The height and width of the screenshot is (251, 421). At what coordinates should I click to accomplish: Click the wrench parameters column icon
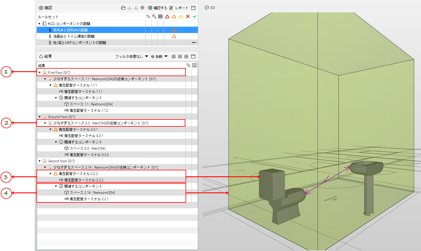pos(154,16)
